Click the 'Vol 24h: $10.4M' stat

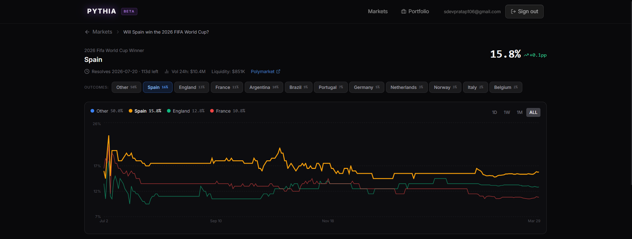(x=188, y=71)
